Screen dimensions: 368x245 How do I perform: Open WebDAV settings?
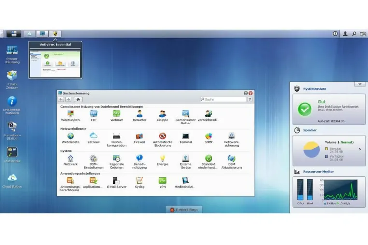116,116
